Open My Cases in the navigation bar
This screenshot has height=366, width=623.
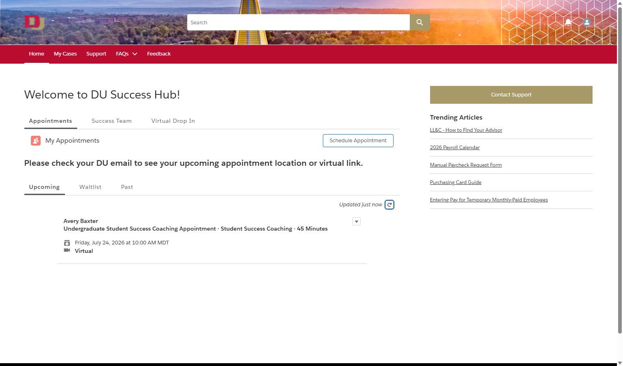[x=65, y=54]
